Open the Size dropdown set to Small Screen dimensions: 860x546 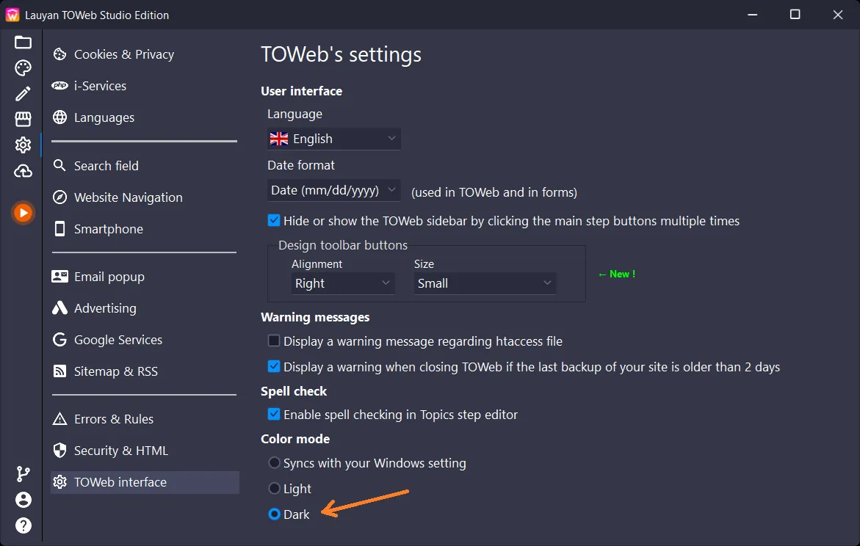tap(485, 283)
